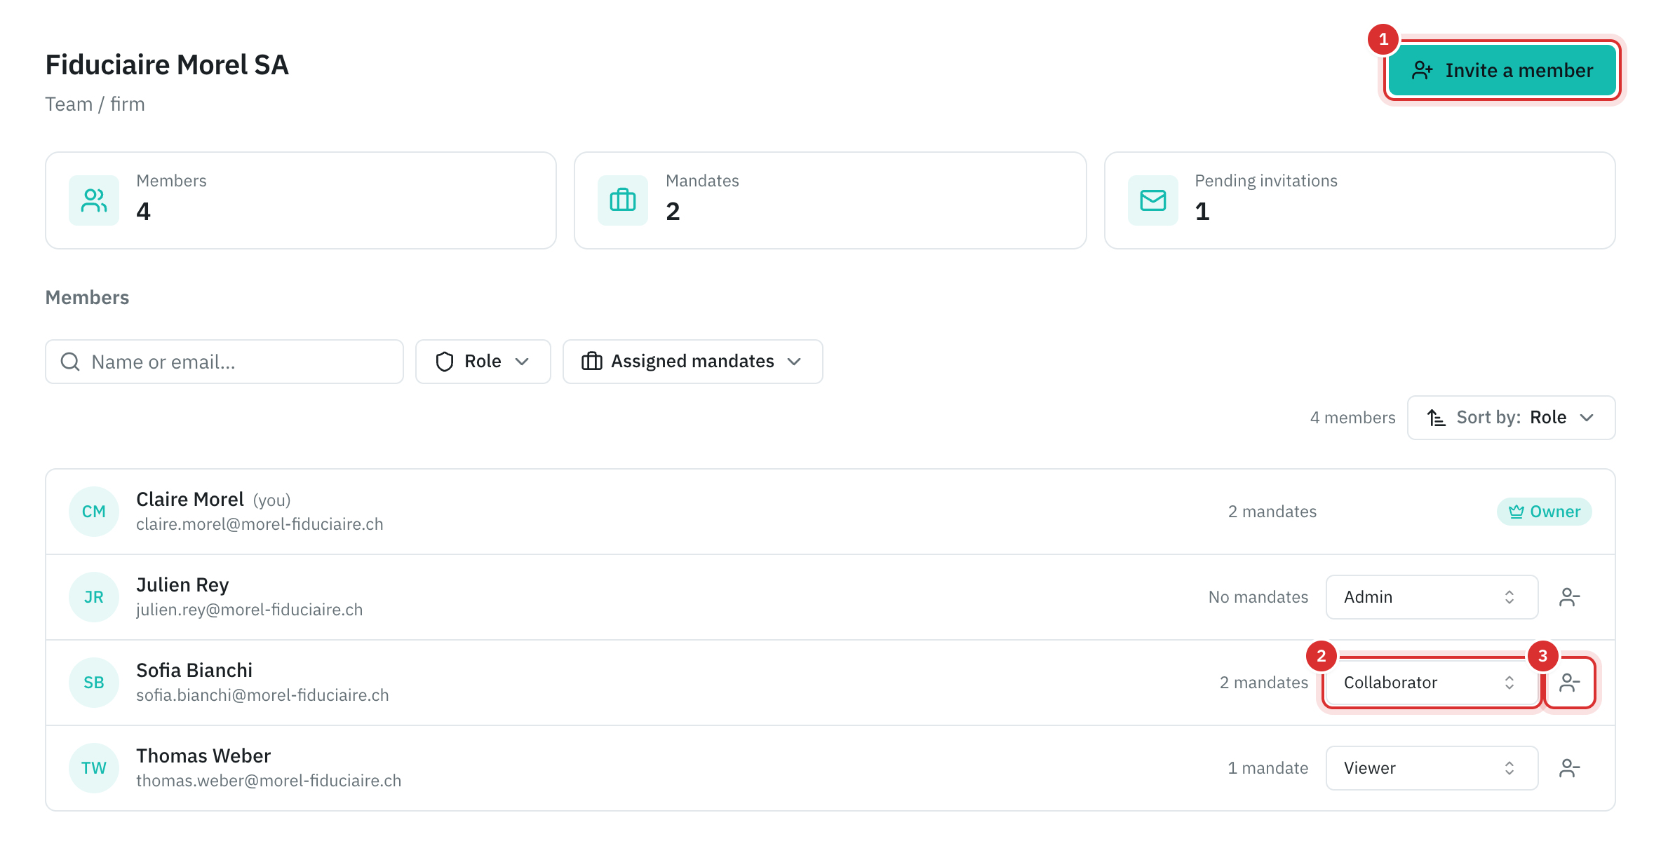1661x841 pixels.
Task: Click email sofia.bianchi@morel-fiduciaire.ch
Action: click(262, 695)
